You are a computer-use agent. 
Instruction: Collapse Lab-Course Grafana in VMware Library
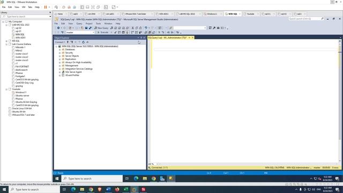pos(6,44)
